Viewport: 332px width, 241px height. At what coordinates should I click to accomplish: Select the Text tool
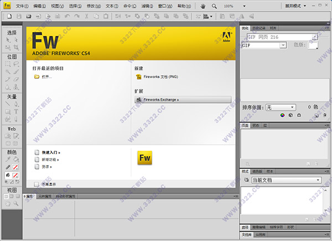(16, 111)
